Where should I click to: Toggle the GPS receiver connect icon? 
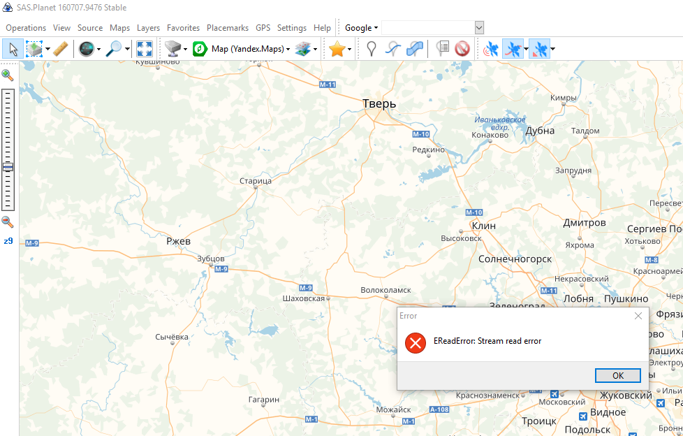coord(492,49)
